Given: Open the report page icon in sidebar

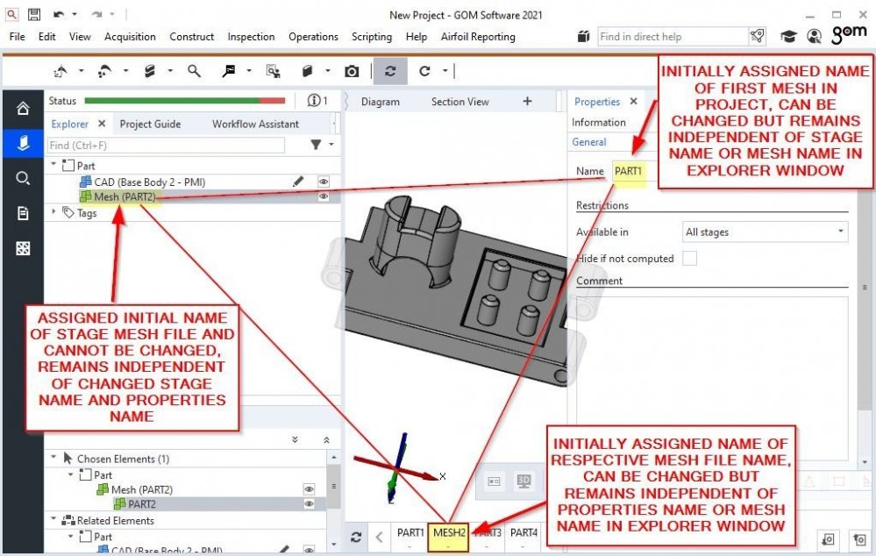Looking at the screenshot, I should point(23,213).
